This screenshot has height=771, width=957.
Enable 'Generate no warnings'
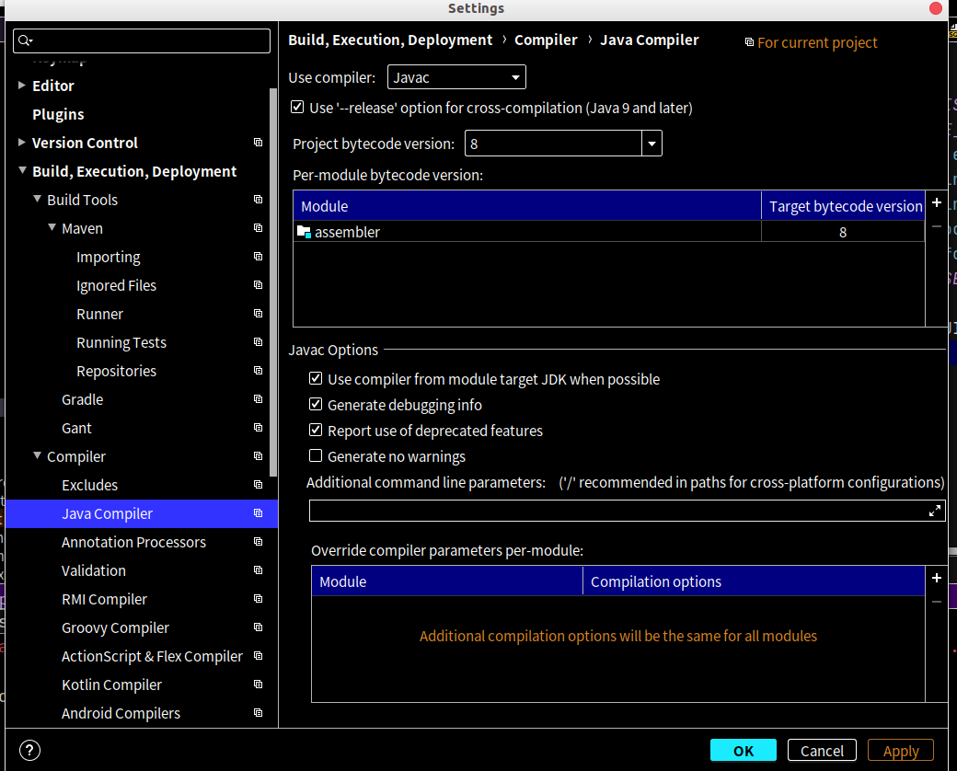point(316,455)
